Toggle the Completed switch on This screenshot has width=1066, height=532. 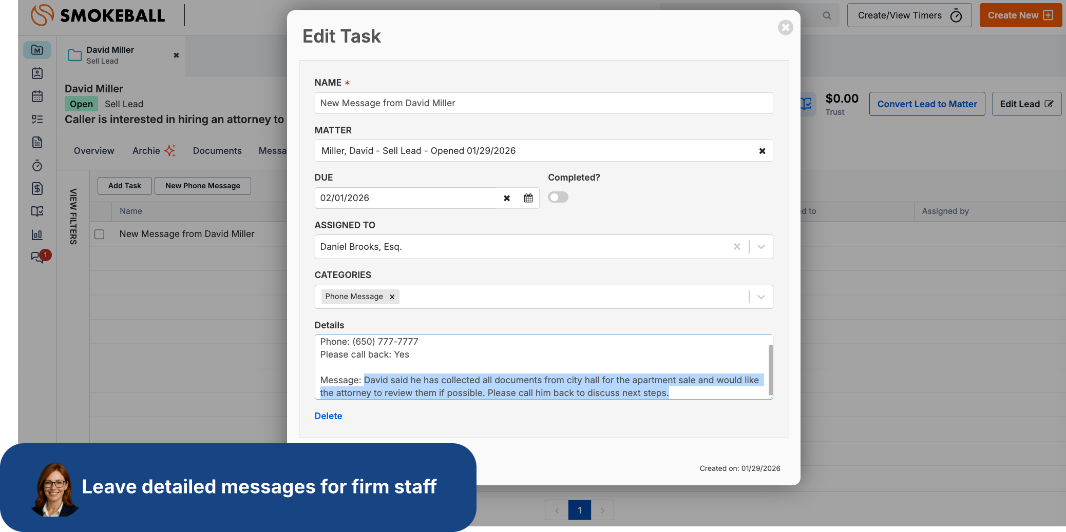pyautogui.click(x=558, y=198)
